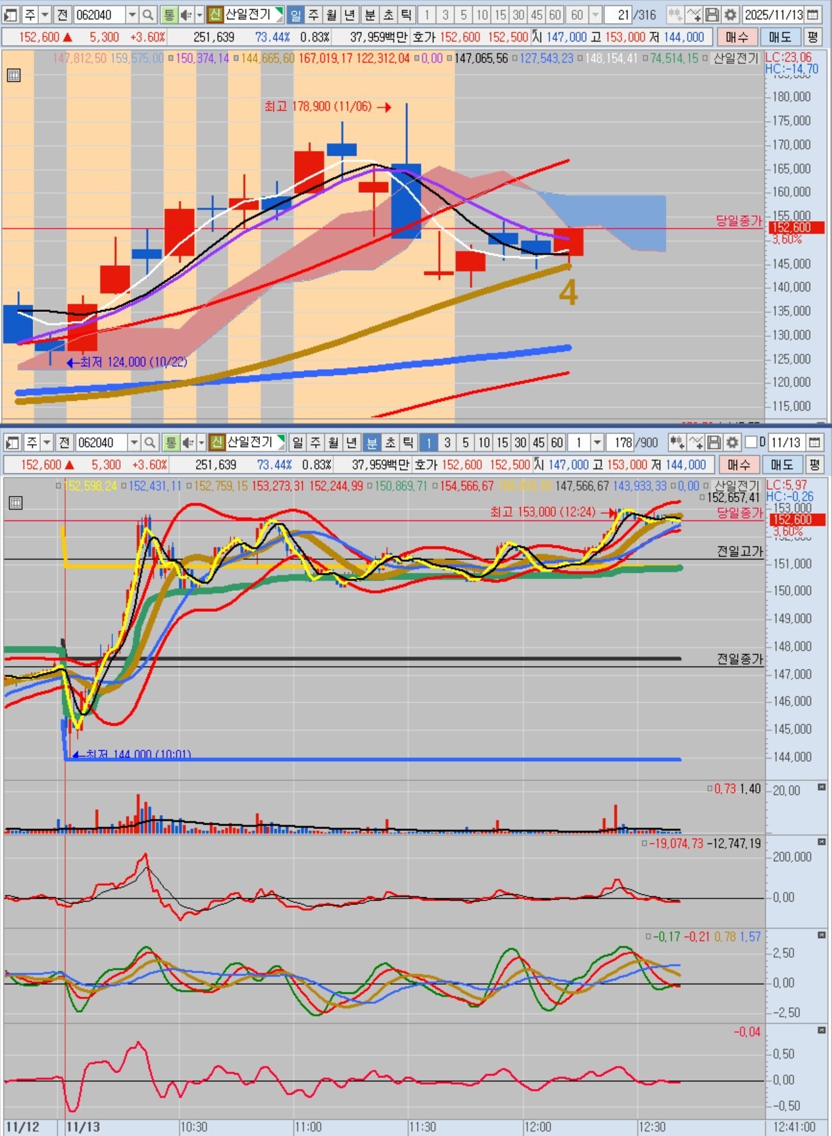This screenshot has height=1136, width=832.
Task: Toggle the checkbox left of the 11/13 date field
Action: [x=751, y=442]
